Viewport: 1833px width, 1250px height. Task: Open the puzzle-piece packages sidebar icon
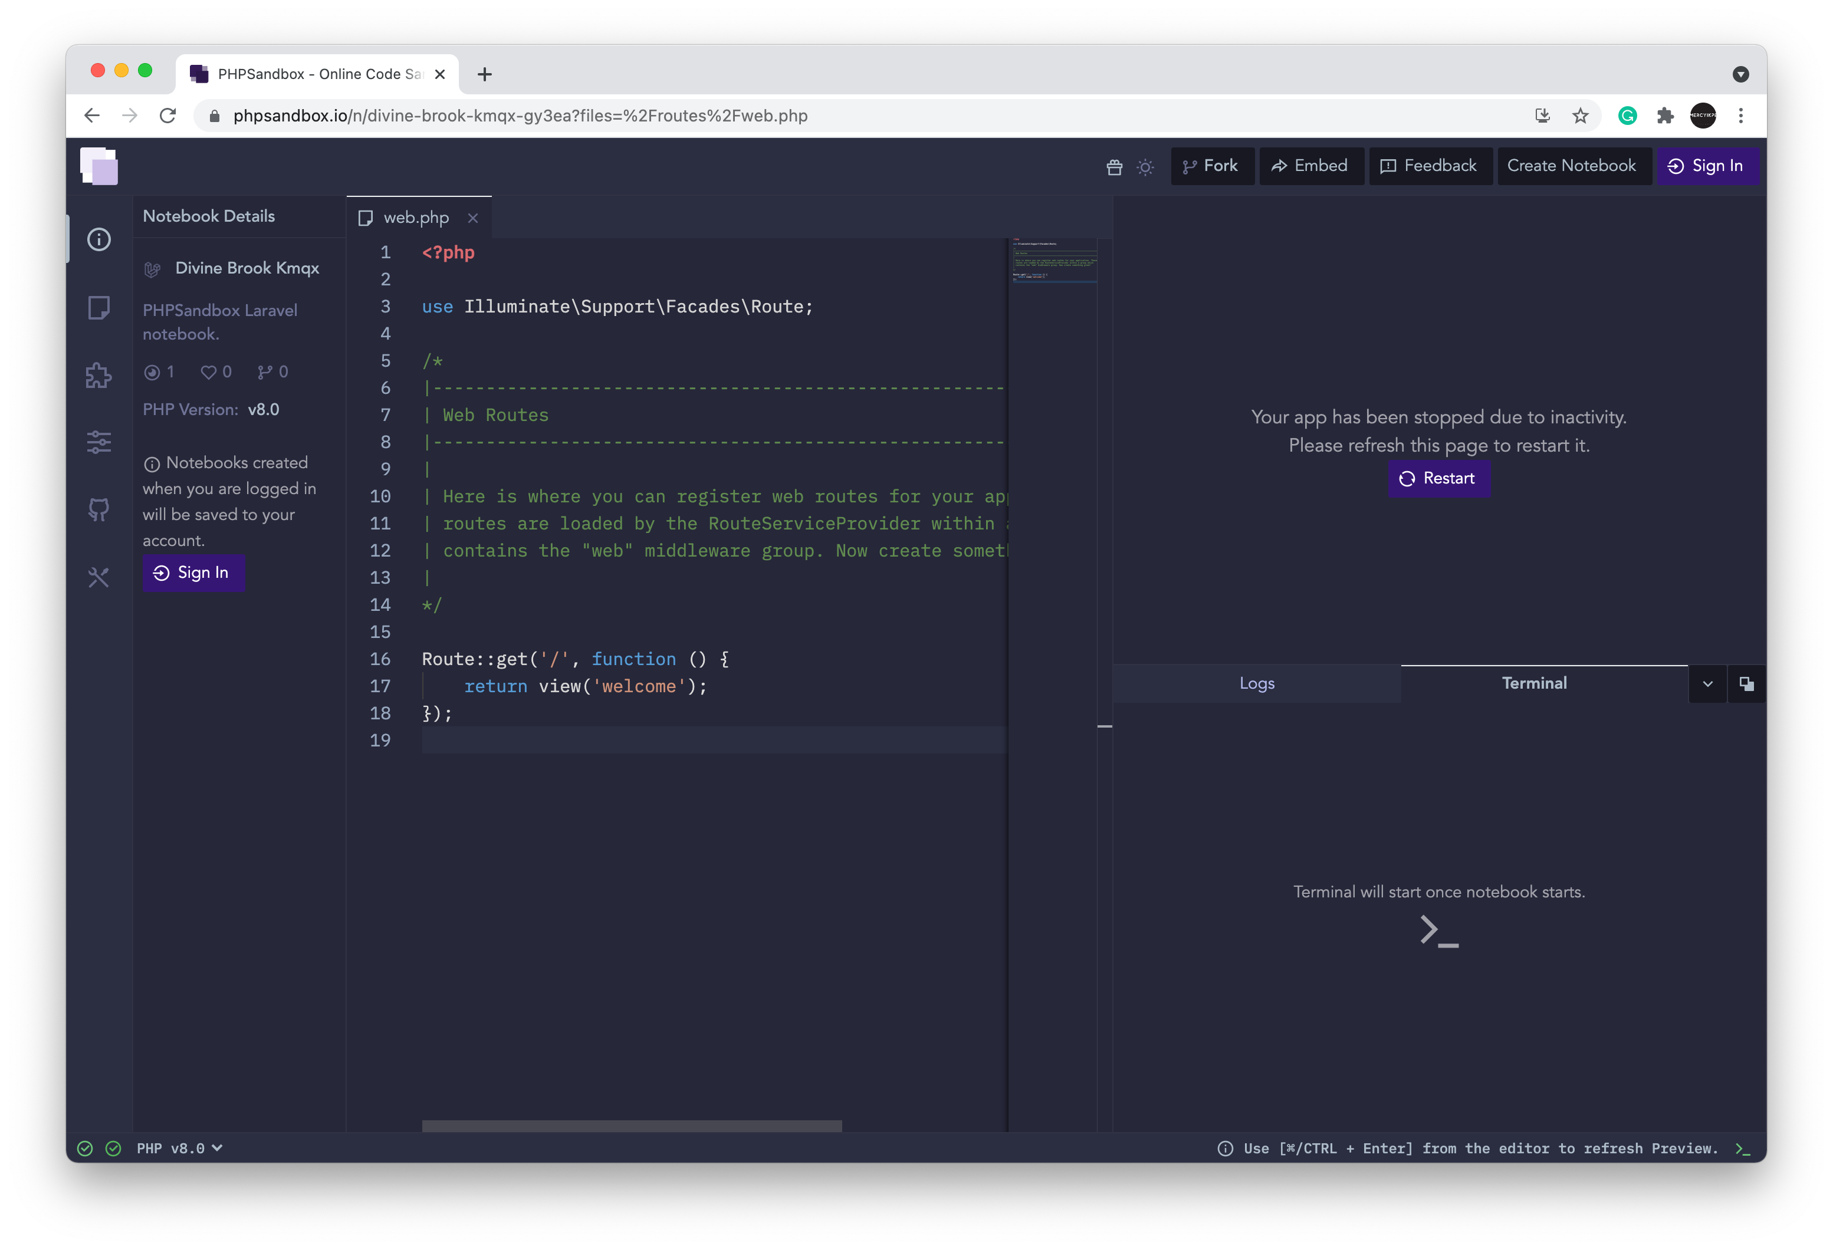pyautogui.click(x=98, y=376)
